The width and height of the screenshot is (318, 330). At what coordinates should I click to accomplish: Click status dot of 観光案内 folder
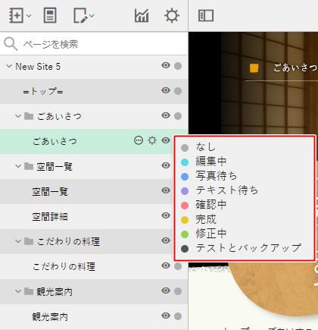(x=178, y=291)
